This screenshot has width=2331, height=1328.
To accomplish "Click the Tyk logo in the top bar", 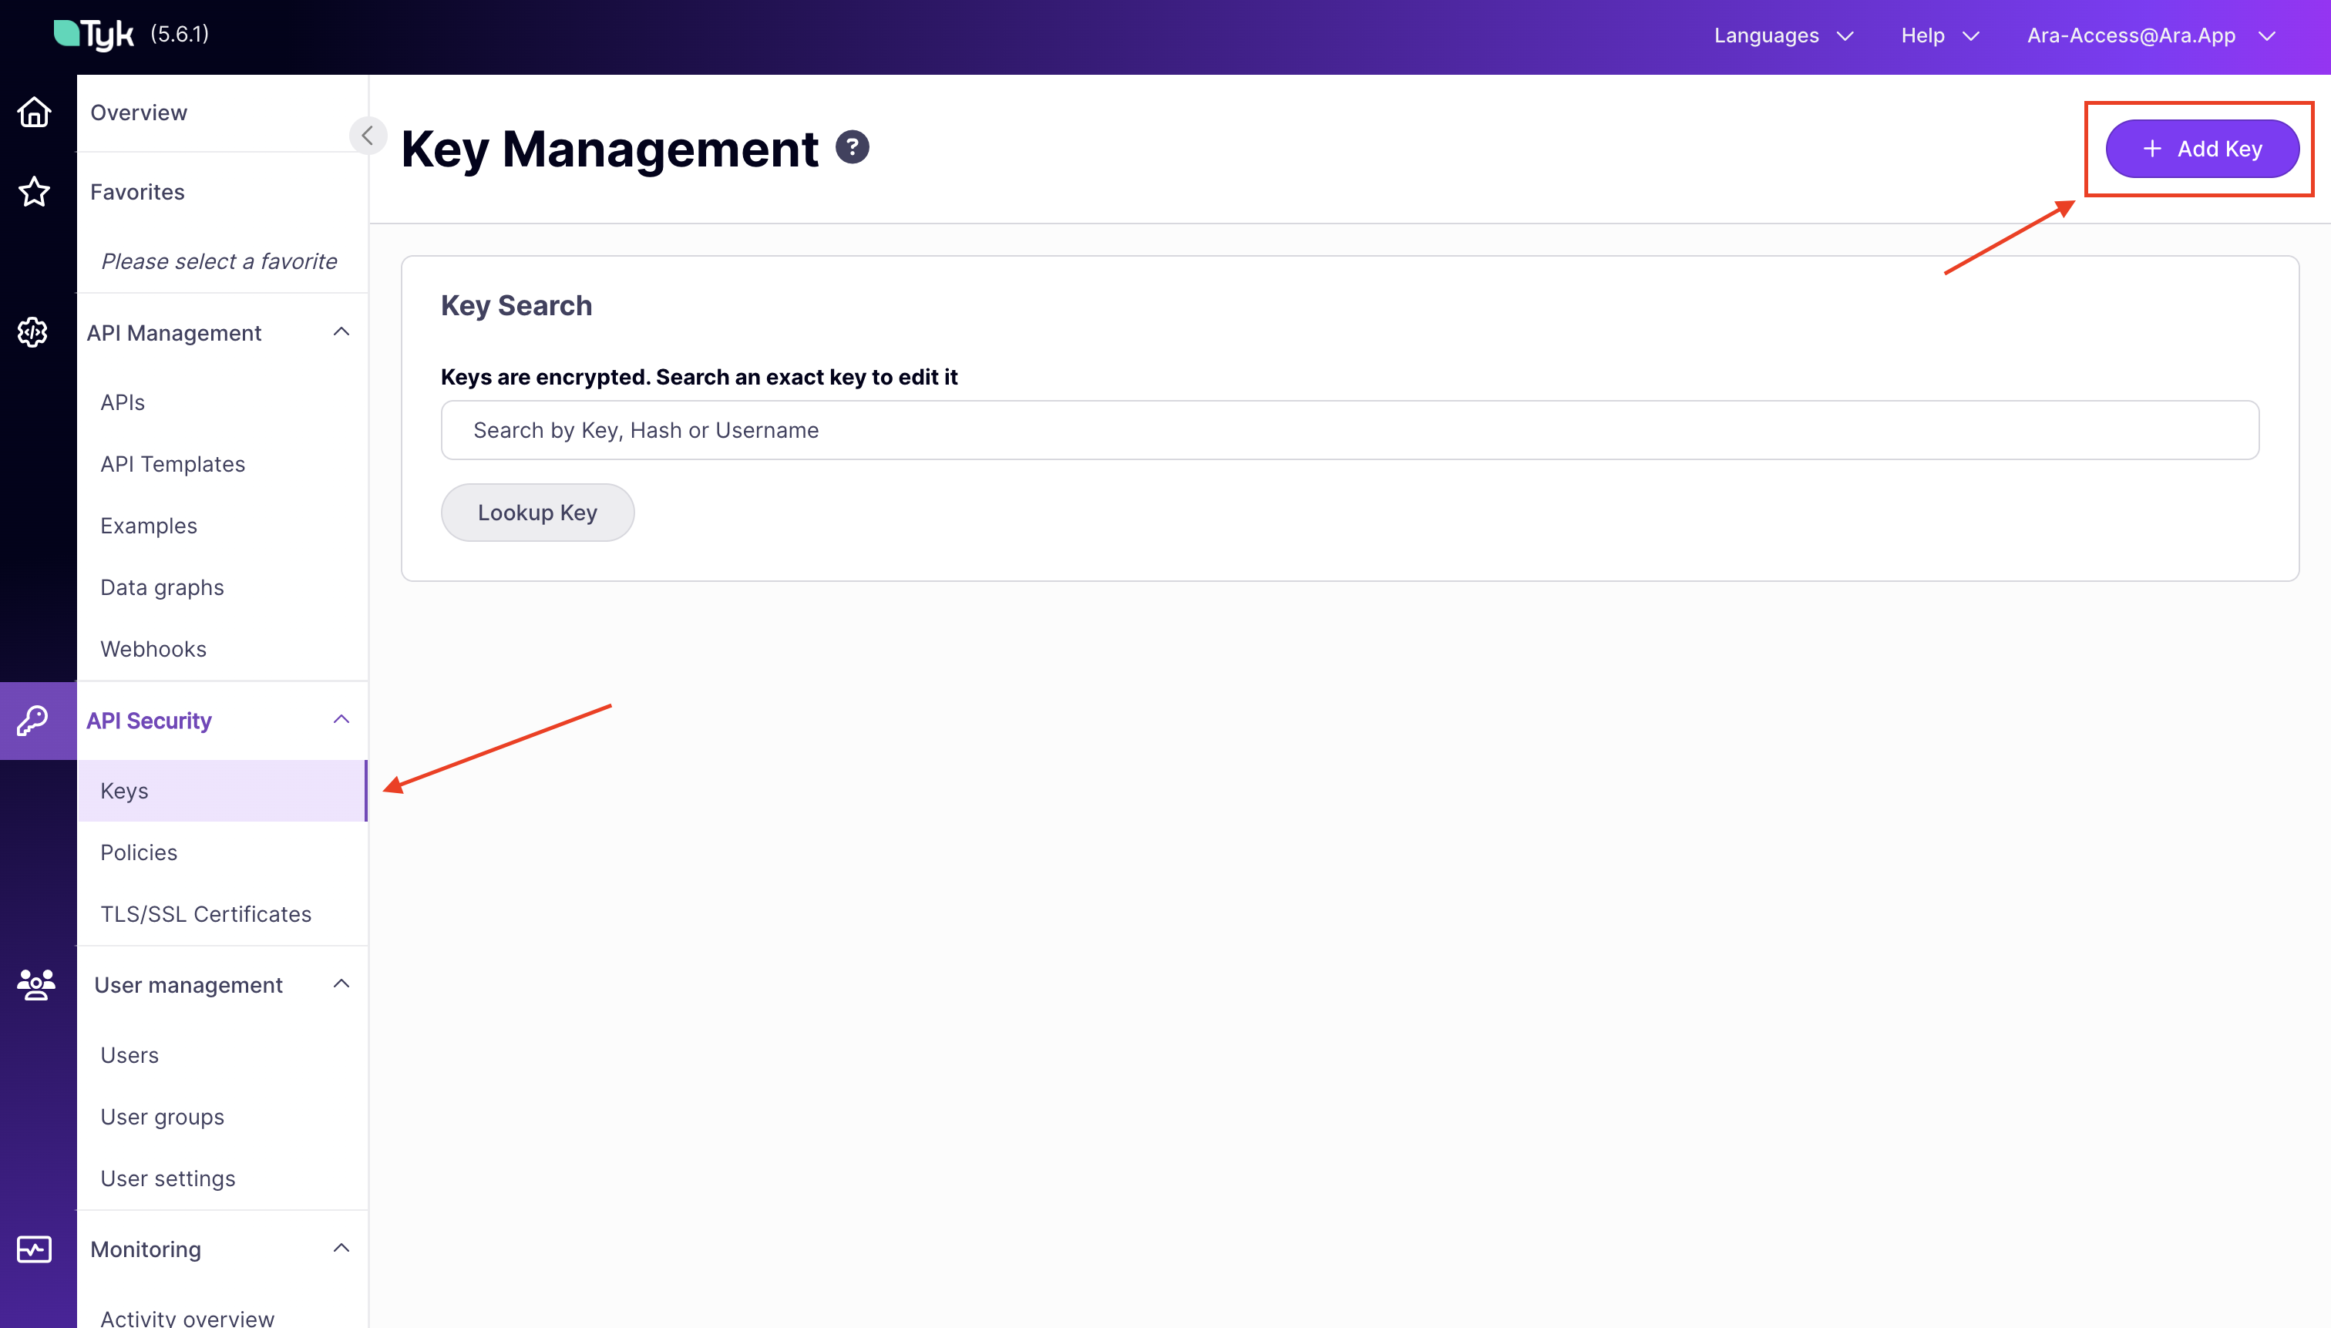I will (x=94, y=34).
